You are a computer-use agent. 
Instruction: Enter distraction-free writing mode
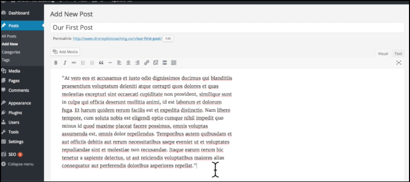398,63
